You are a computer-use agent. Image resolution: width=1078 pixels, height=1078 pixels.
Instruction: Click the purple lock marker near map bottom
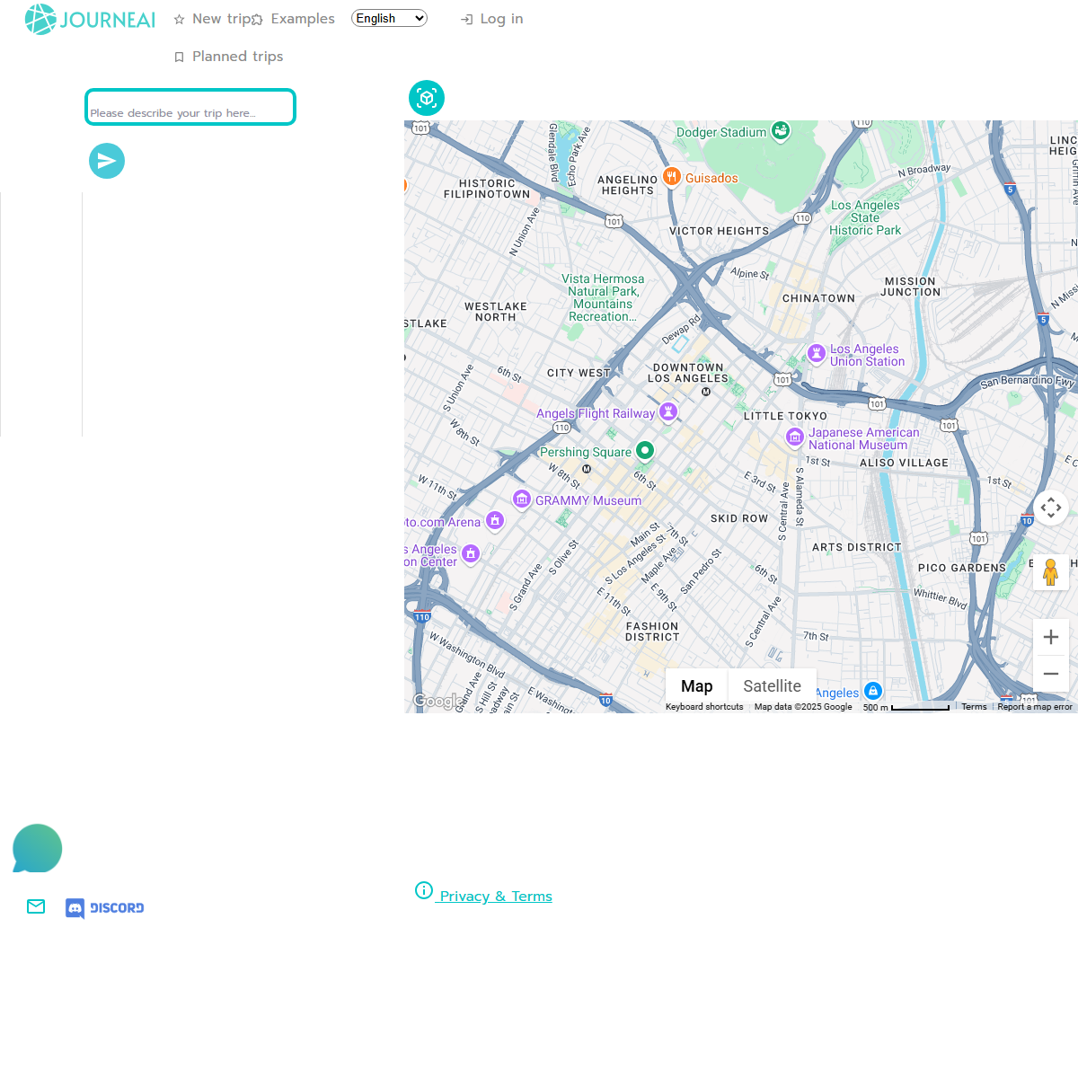(x=873, y=691)
